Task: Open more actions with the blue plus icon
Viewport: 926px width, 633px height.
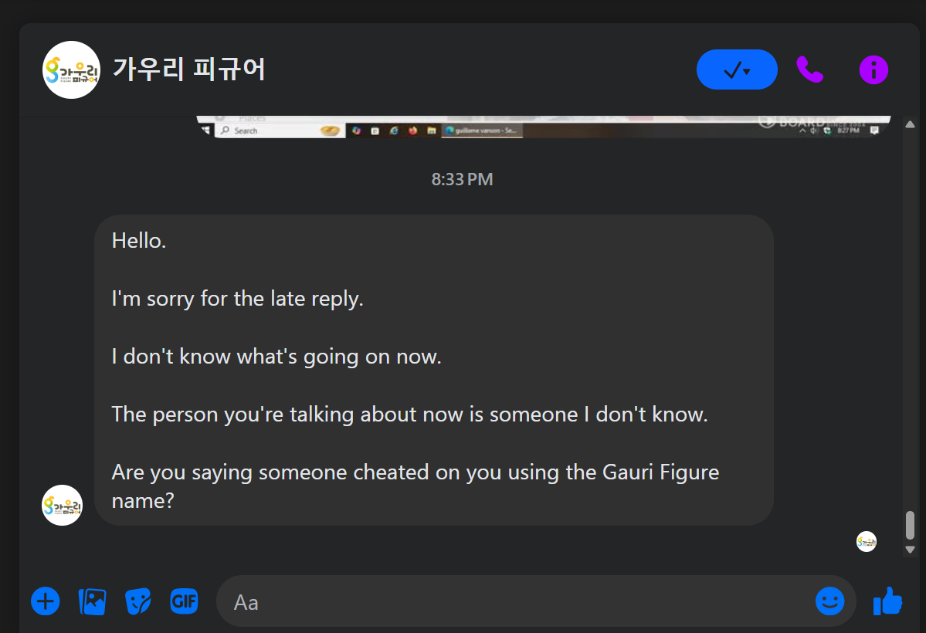Action: pyautogui.click(x=46, y=601)
